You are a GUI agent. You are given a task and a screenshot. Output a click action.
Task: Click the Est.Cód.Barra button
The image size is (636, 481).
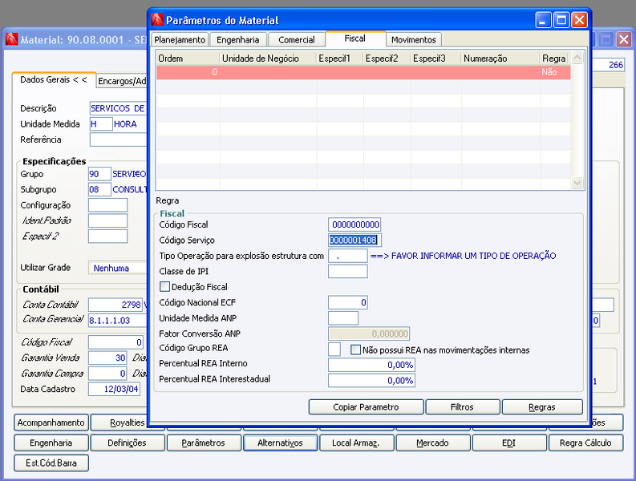tap(51, 463)
